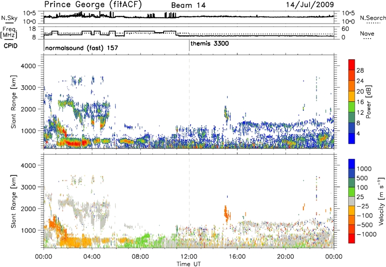This screenshot has height=267, width=386.
Task: Click the power panel "Slant Range [km]" label
Action: pos(14,102)
